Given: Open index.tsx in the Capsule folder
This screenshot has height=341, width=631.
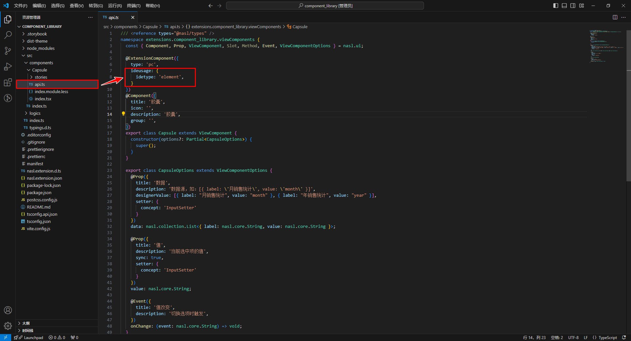Looking at the screenshot, I should point(57,99).
